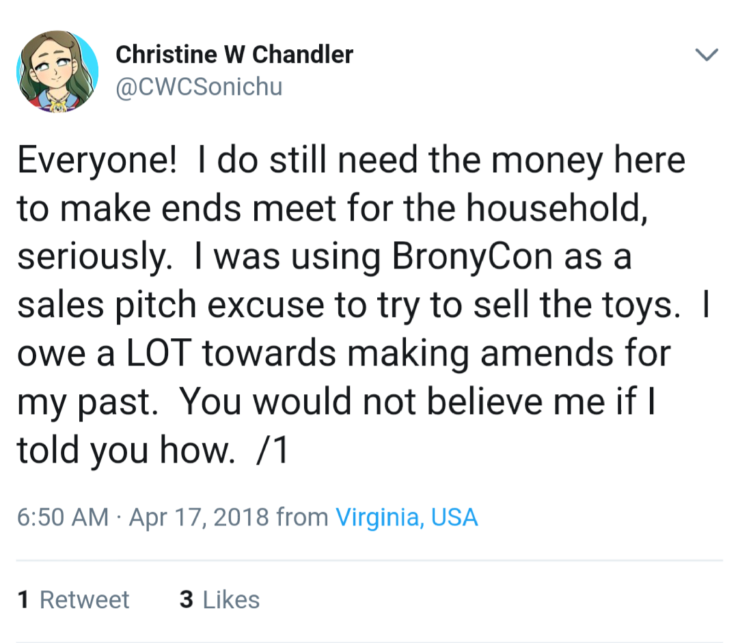Click the bold likes count number 3
The width and height of the screenshot is (738, 643).
tap(186, 599)
